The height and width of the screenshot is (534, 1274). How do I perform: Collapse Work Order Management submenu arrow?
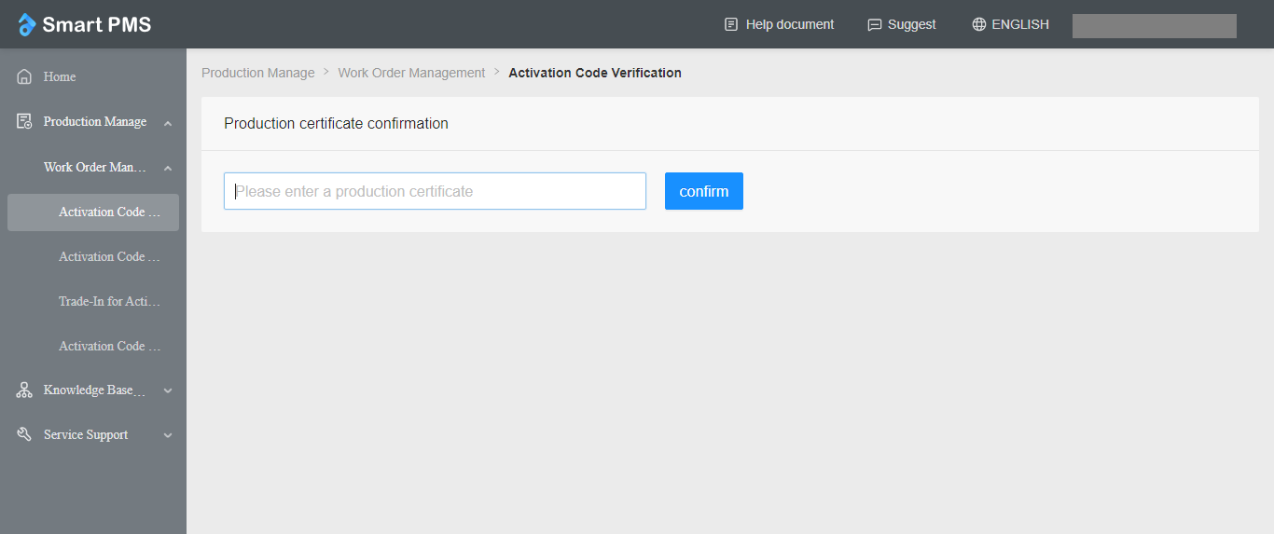(x=168, y=168)
